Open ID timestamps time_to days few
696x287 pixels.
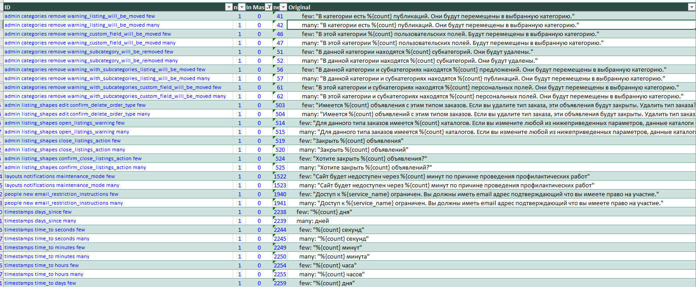click(40, 283)
